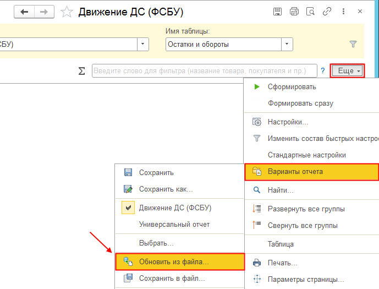
Task: Click the icon beside Сохранить в файл
Action: pos(128,278)
